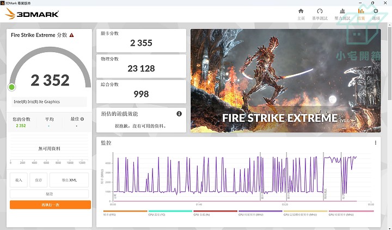Toggle the CPU temperature teal legend
Viewport: 392px width, 230px height.
170,213
